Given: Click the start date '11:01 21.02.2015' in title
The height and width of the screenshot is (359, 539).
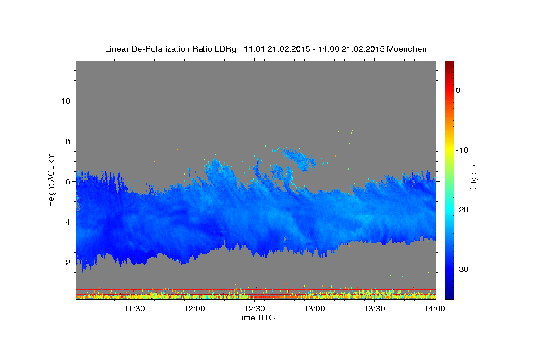Looking at the screenshot, I should [276, 49].
